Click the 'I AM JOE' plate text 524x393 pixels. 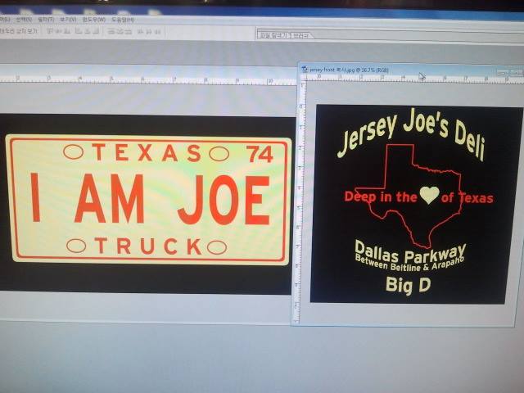150,199
